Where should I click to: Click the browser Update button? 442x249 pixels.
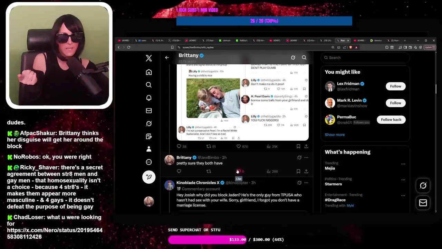[429, 47]
